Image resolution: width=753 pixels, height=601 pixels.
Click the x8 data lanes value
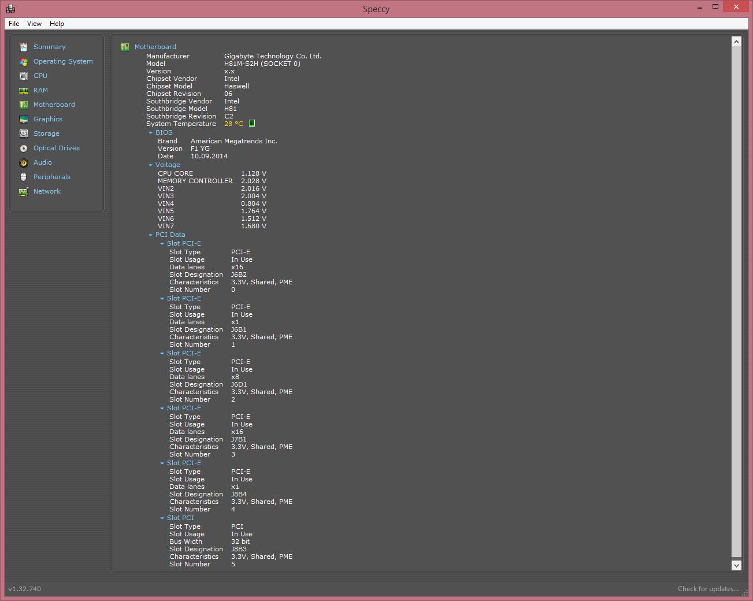pos(235,377)
